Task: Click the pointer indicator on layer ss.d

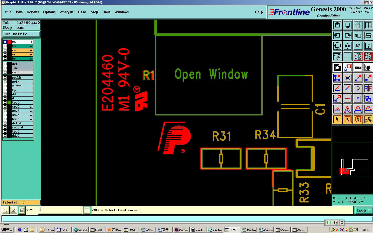Action: [31, 115]
